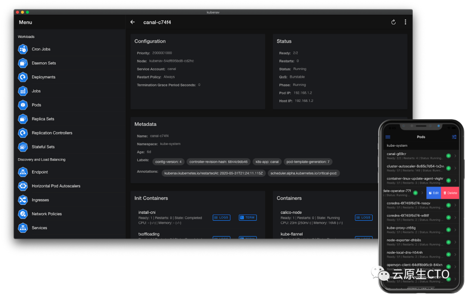Open kube-proxy-zt66g pod on phone
Viewport: 465px width, 295px height.
421,230
